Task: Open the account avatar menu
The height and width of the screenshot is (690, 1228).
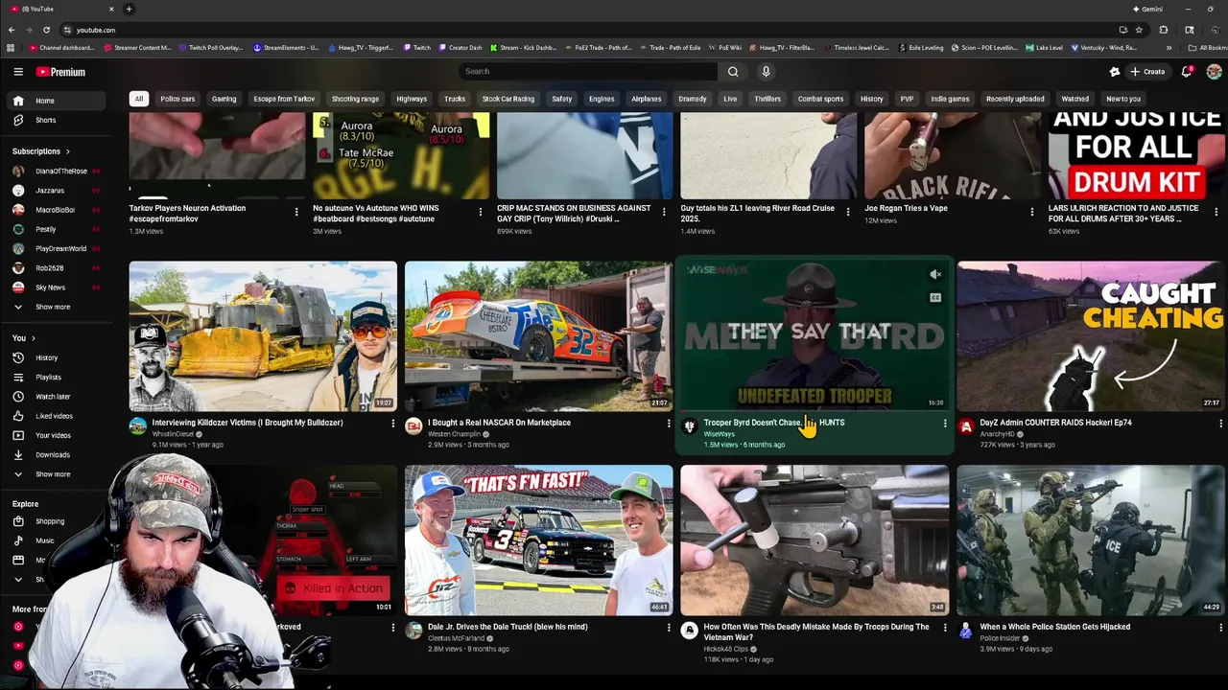Action: [1214, 72]
